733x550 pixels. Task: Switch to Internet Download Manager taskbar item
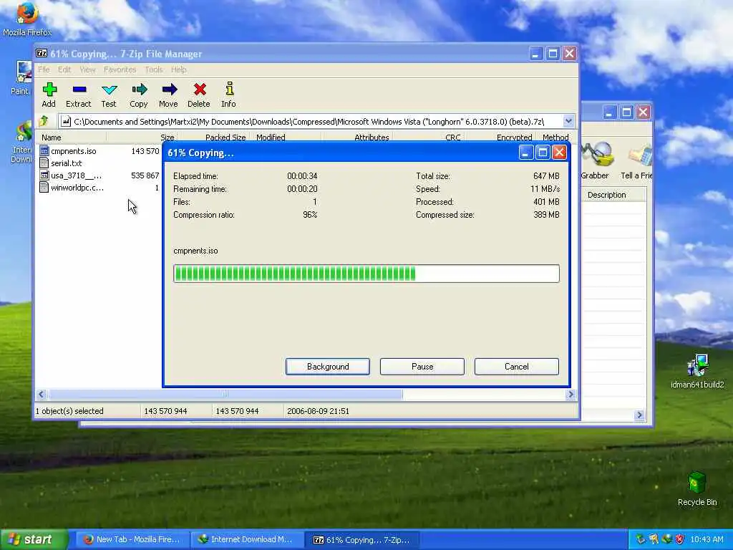(x=246, y=540)
